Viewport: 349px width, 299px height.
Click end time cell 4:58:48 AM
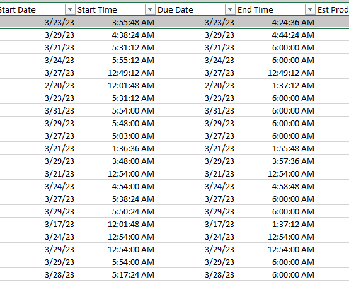276,186
